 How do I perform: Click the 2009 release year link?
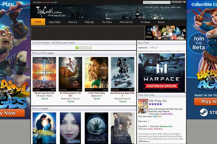pyautogui.click(x=155, y=116)
